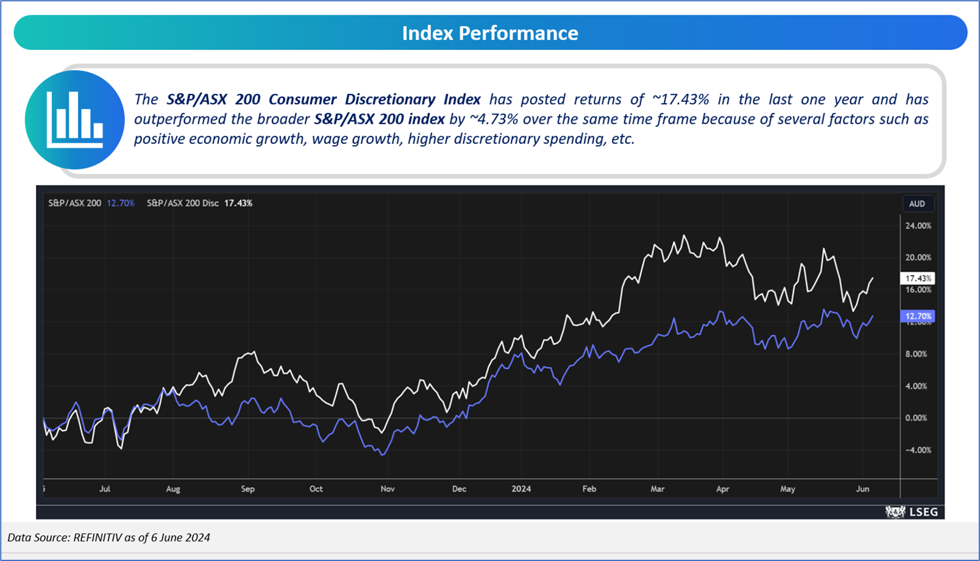980x561 pixels.
Task: Select the S&P/ASX 200 Disc legend label
Action: tap(183, 203)
